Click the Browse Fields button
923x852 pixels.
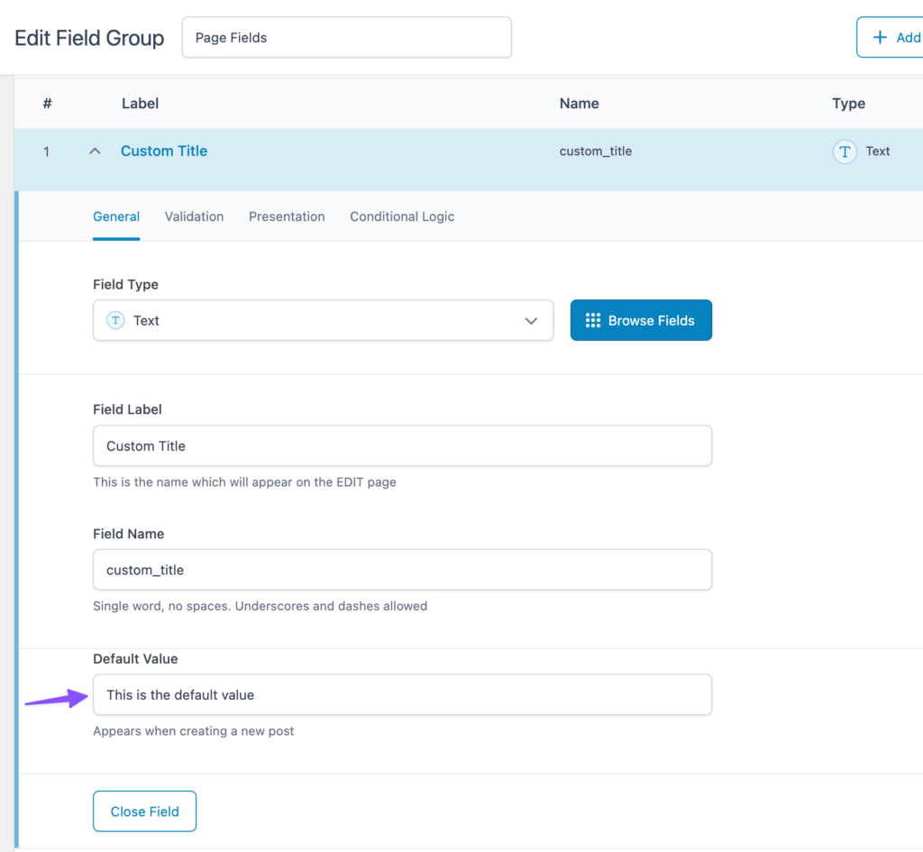(641, 320)
